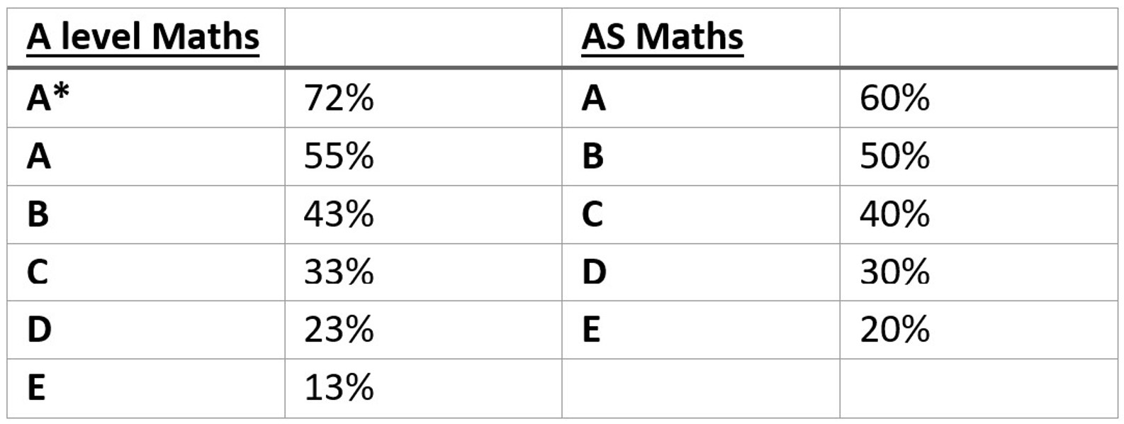
Task: Select the 30% cell
Action: [x=894, y=272]
